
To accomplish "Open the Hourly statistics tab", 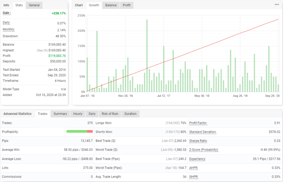I will click(78, 114).
